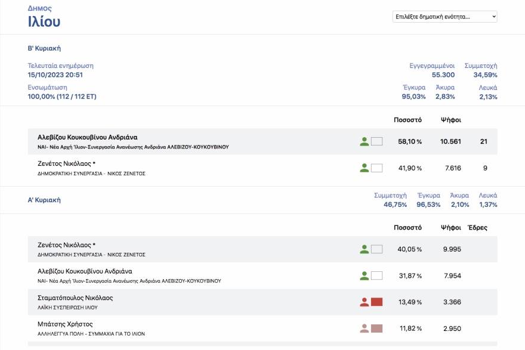Select the pale pink swatch for Μπάτσης Χρήστος
This screenshot has width=525, height=350.
(x=376, y=329)
